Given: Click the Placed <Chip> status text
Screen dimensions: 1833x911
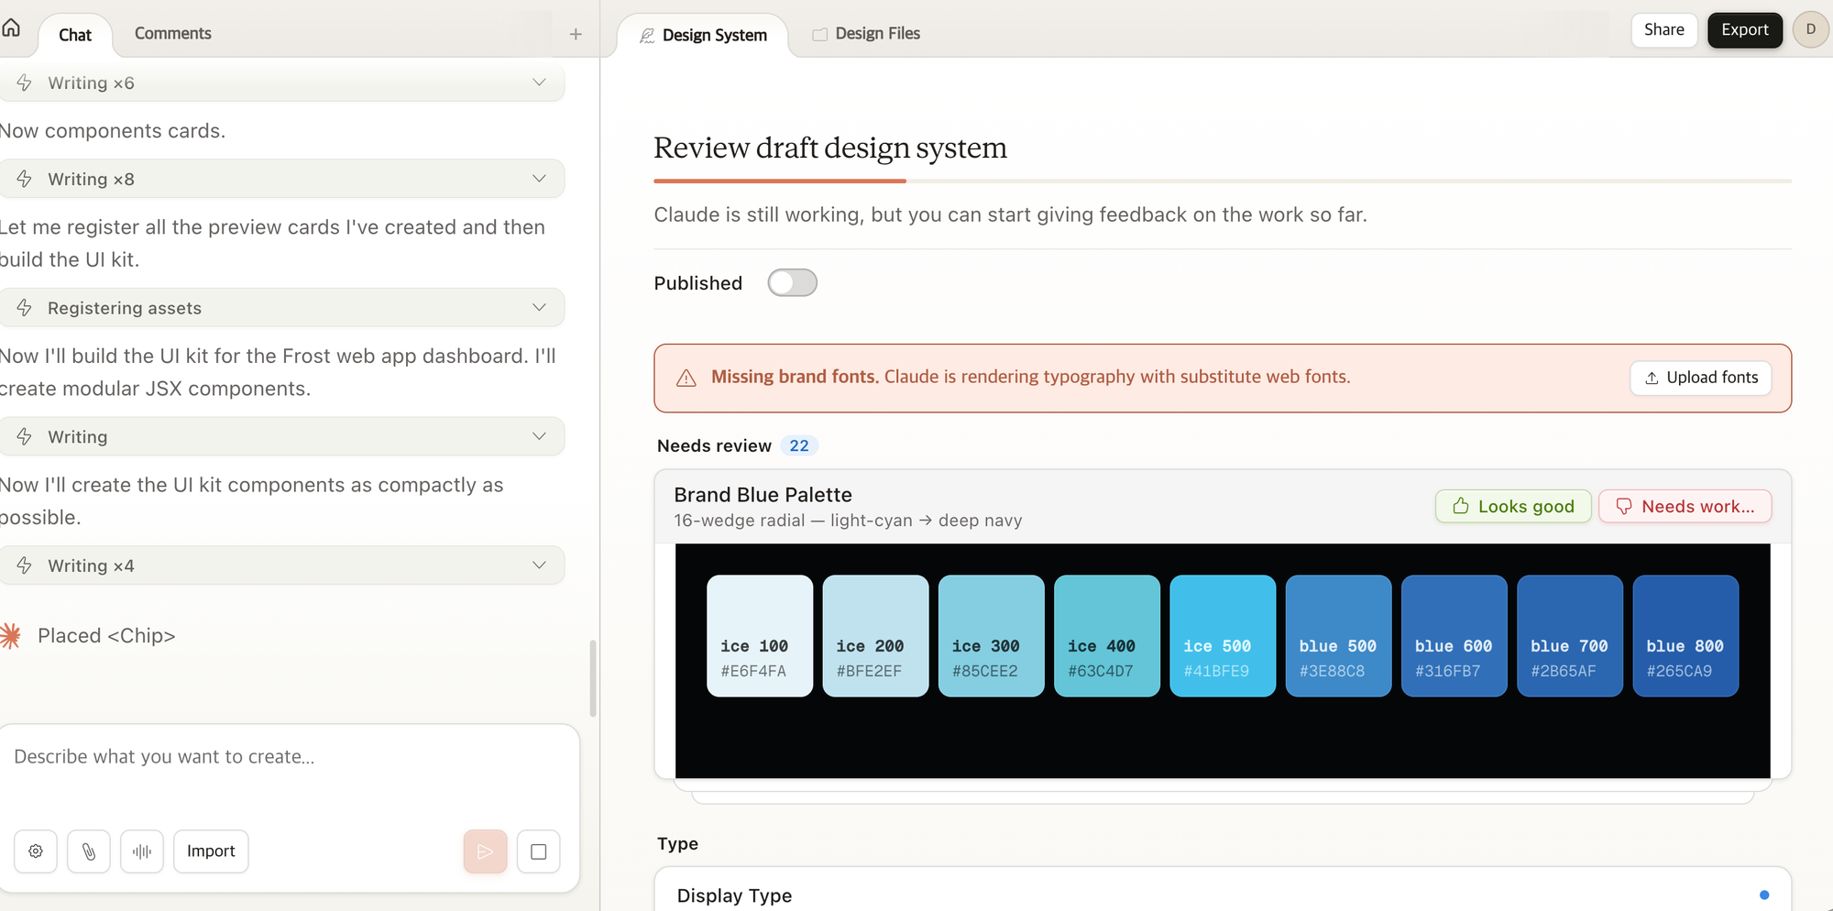Looking at the screenshot, I should click(x=106, y=636).
